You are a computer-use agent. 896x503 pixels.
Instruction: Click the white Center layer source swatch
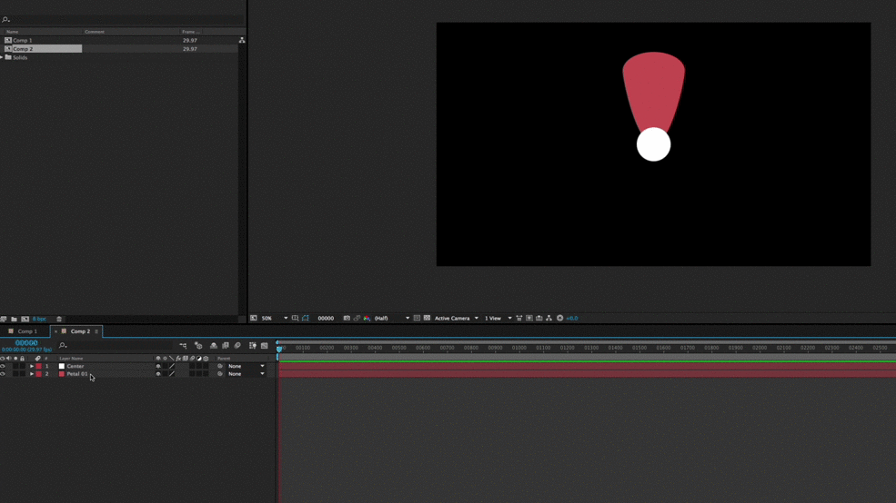point(62,366)
